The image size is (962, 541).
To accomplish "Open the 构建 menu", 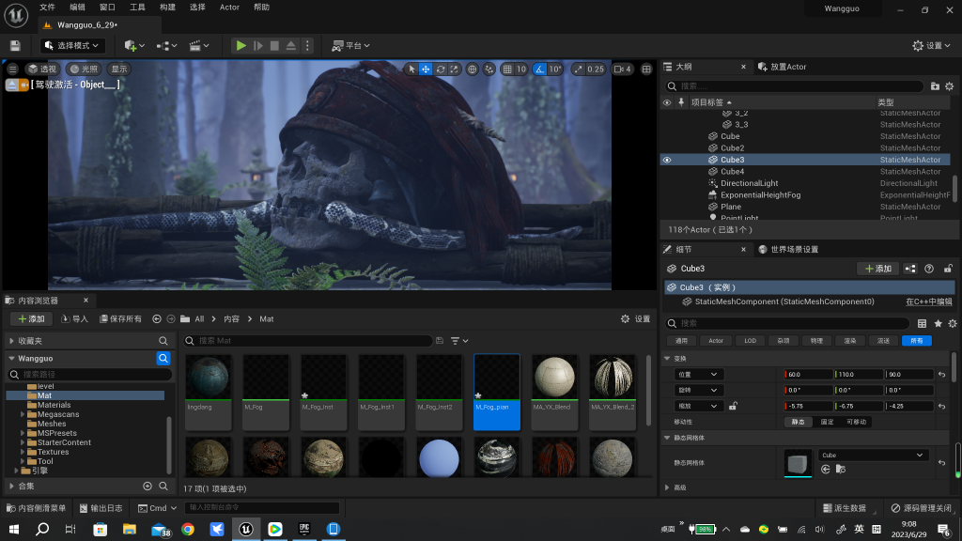I will [x=167, y=8].
